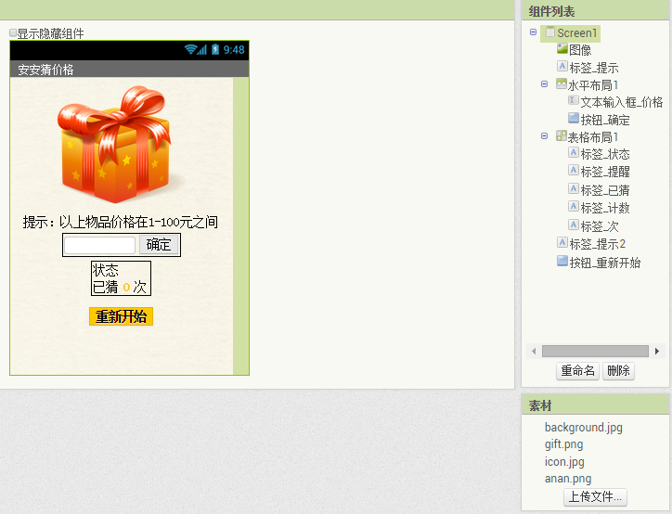Click the 重命名 rename button
This screenshot has height=514, width=672.
tap(577, 370)
